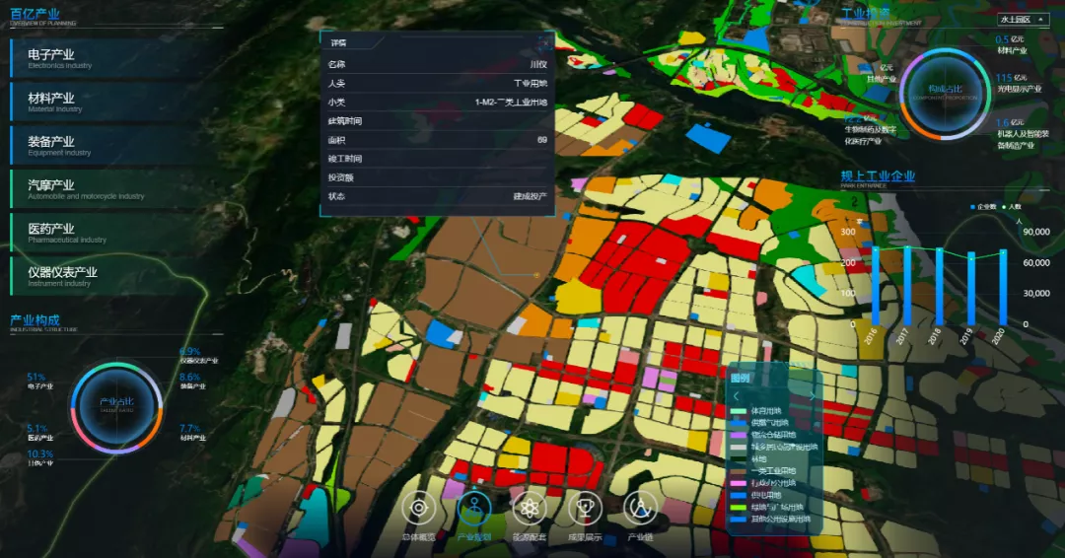Click the 构成占比 ring chart center
The width and height of the screenshot is (1065, 558).
tap(946, 94)
